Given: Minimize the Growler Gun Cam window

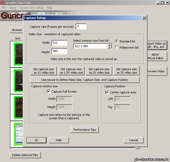Looking at the screenshot, I should [158, 3].
